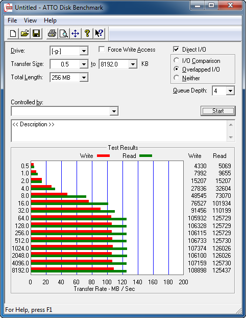Open About via yellow question mark icon

87,33
